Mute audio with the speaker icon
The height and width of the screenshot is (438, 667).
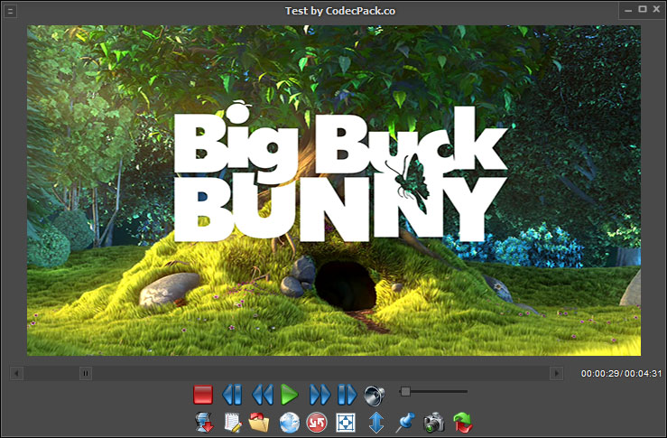[x=375, y=396]
